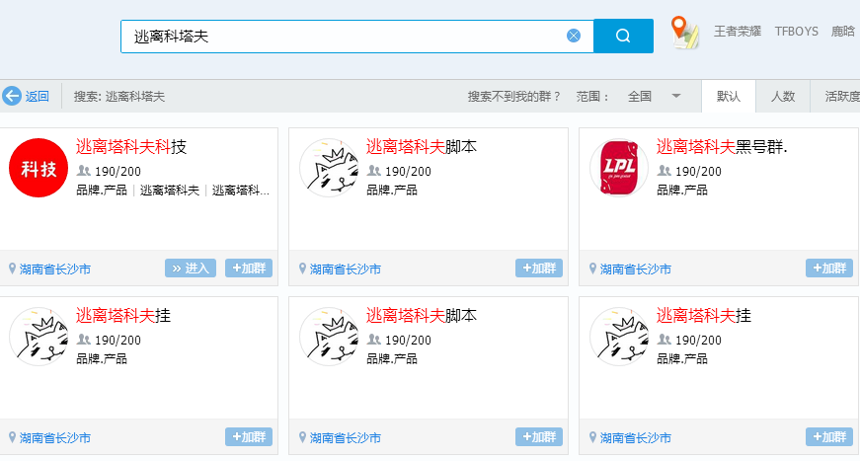
Task: Click 品牌.产品 tag on 逃离塔科夫科技 card
Action: tap(102, 191)
